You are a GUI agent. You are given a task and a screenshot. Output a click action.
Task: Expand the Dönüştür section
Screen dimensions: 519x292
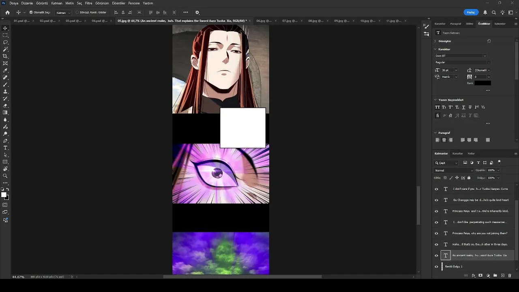tap(435, 41)
